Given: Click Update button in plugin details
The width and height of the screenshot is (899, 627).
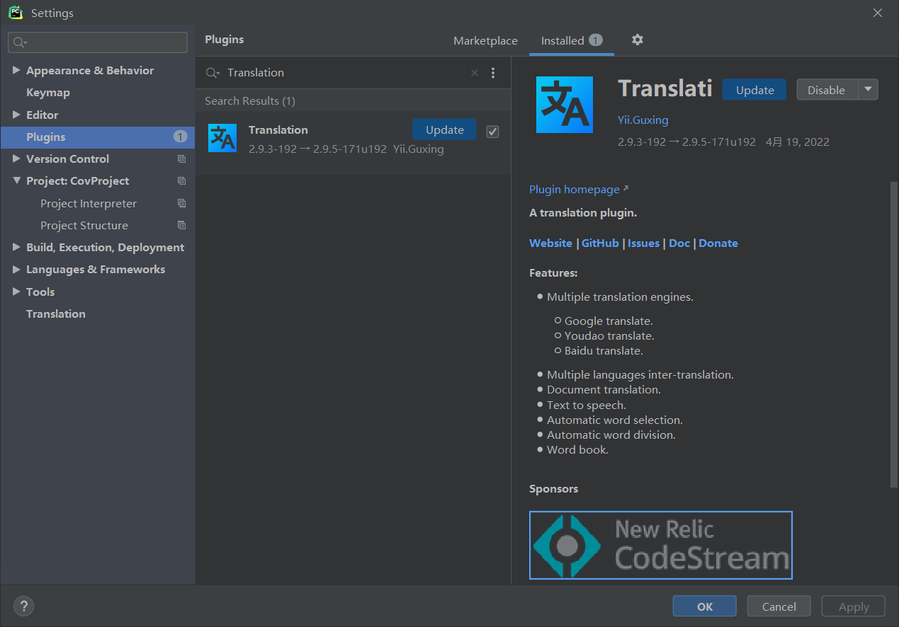Looking at the screenshot, I should point(754,90).
